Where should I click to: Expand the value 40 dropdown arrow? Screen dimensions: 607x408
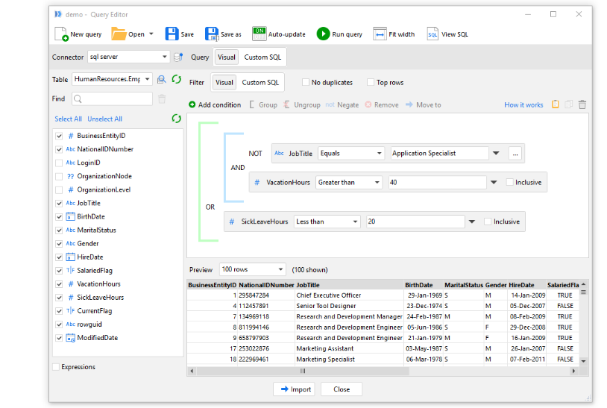tap(494, 182)
